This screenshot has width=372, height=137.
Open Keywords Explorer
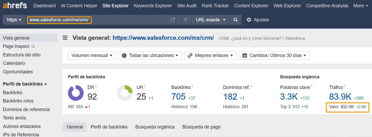[153, 5]
